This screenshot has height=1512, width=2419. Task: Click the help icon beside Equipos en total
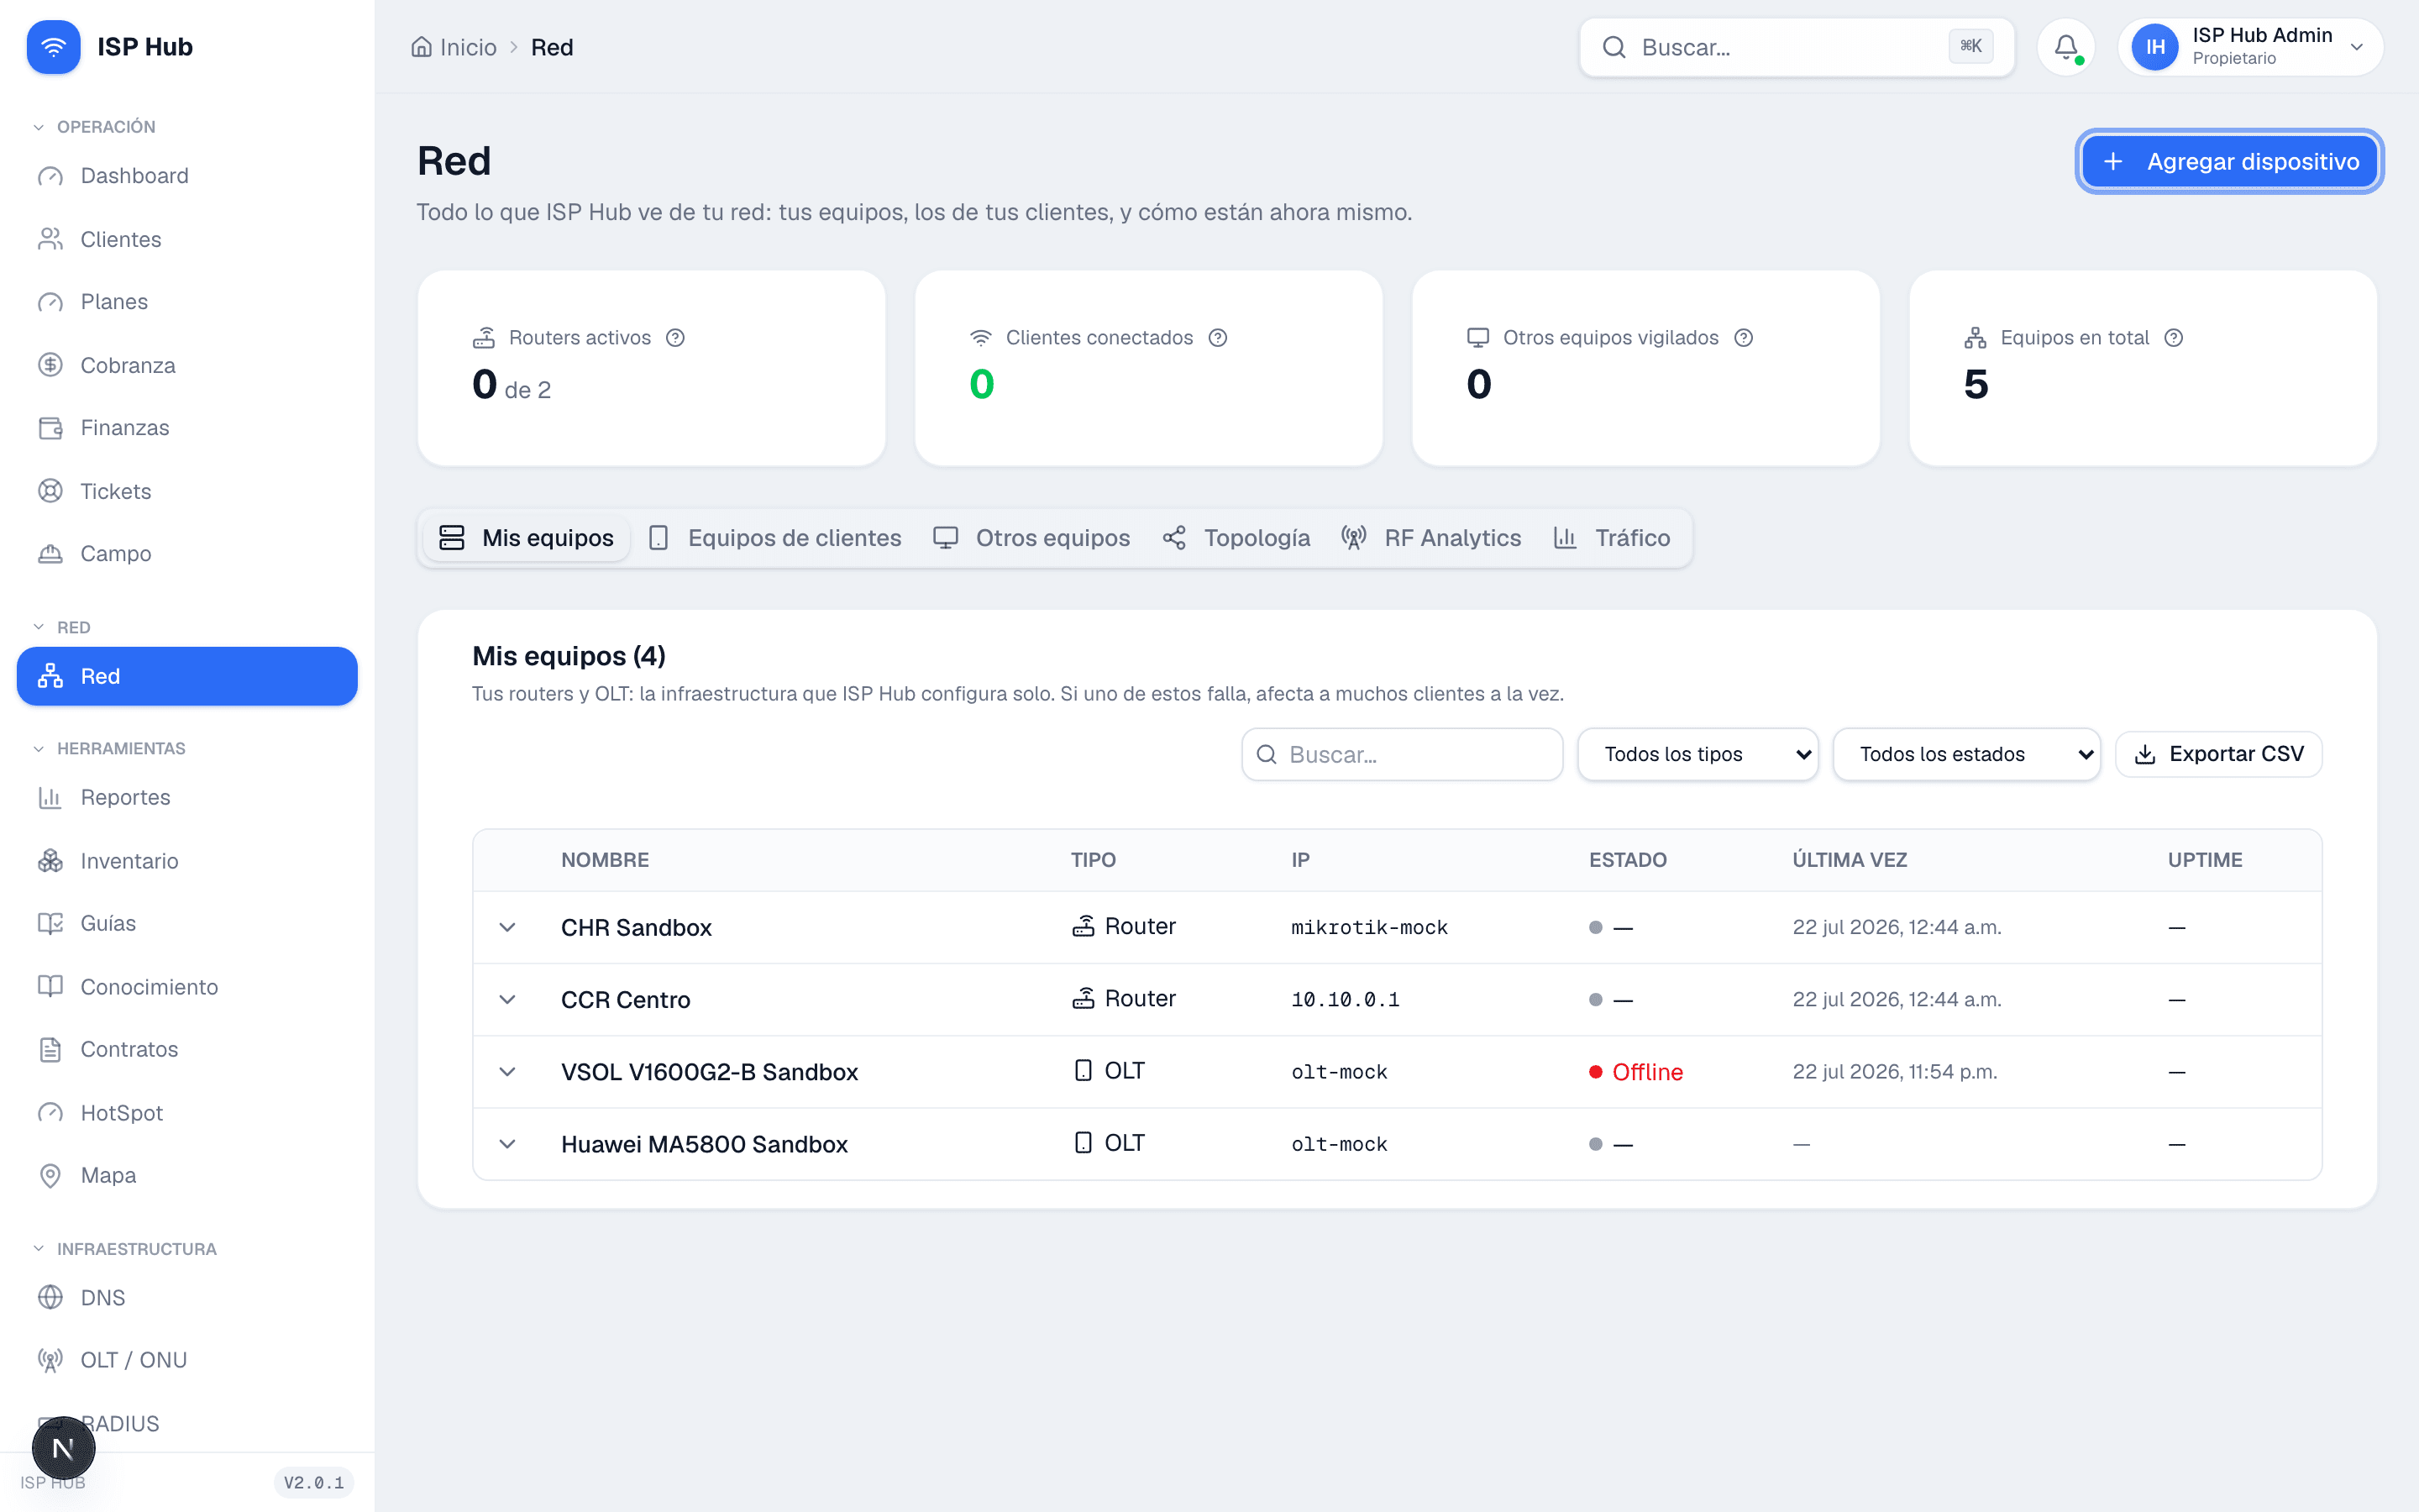(2173, 338)
